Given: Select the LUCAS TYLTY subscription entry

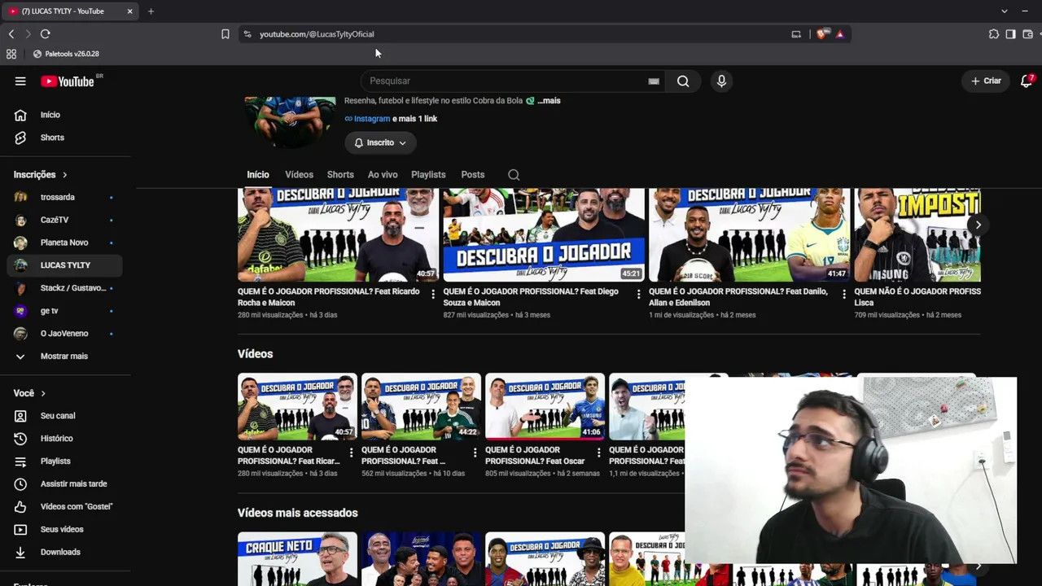Looking at the screenshot, I should point(65,265).
